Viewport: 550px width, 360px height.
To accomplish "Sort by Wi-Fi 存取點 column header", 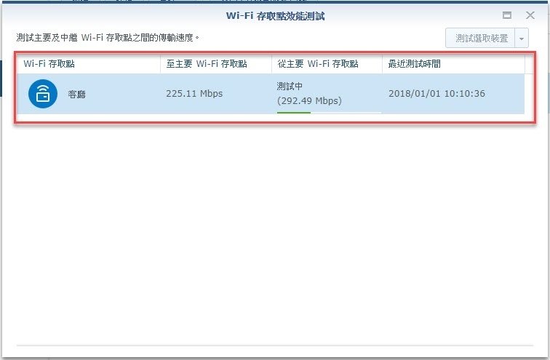I will 89,64.
